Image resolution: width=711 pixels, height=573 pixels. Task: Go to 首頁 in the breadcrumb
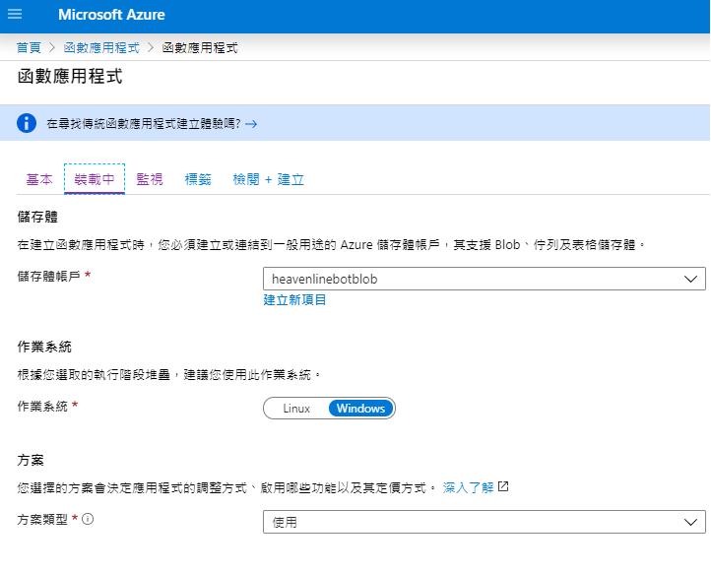(29, 47)
